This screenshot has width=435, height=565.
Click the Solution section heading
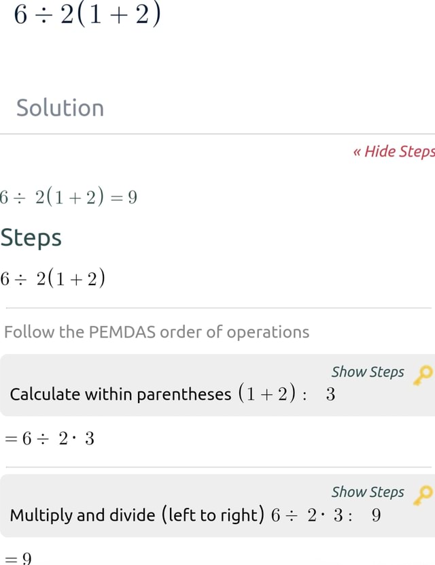click(x=60, y=108)
